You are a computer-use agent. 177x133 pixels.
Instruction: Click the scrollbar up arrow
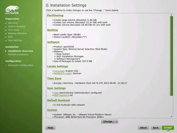coord(171,15)
